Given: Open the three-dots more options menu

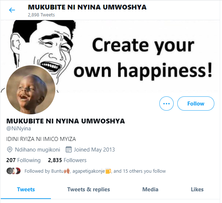Looking at the screenshot, I should click(166, 104).
